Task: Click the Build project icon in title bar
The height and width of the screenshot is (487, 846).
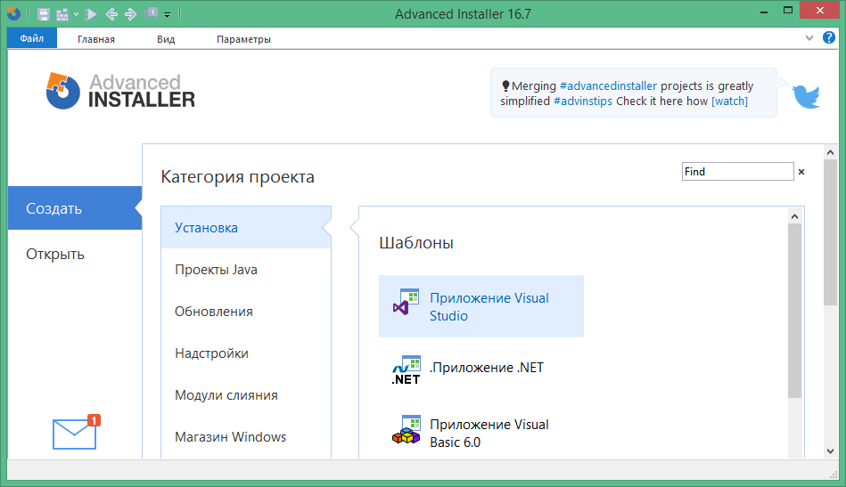Action: [x=62, y=14]
